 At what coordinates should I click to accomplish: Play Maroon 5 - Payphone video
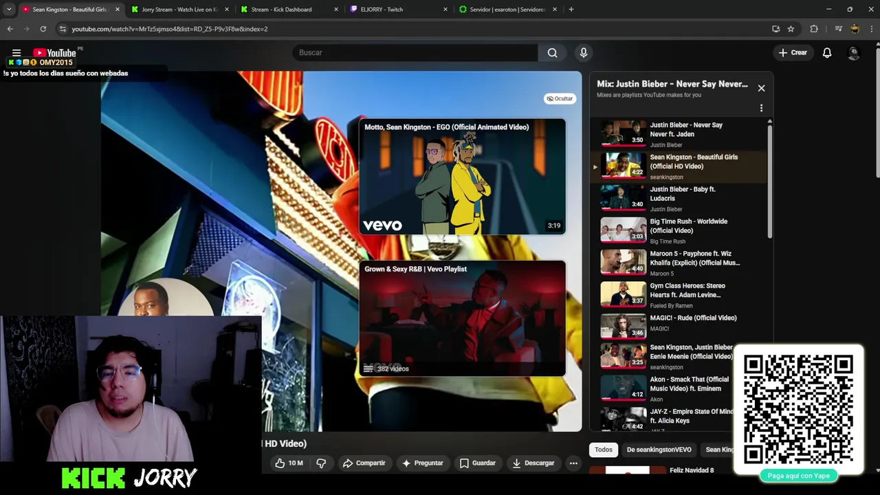pyautogui.click(x=679, y=263)
